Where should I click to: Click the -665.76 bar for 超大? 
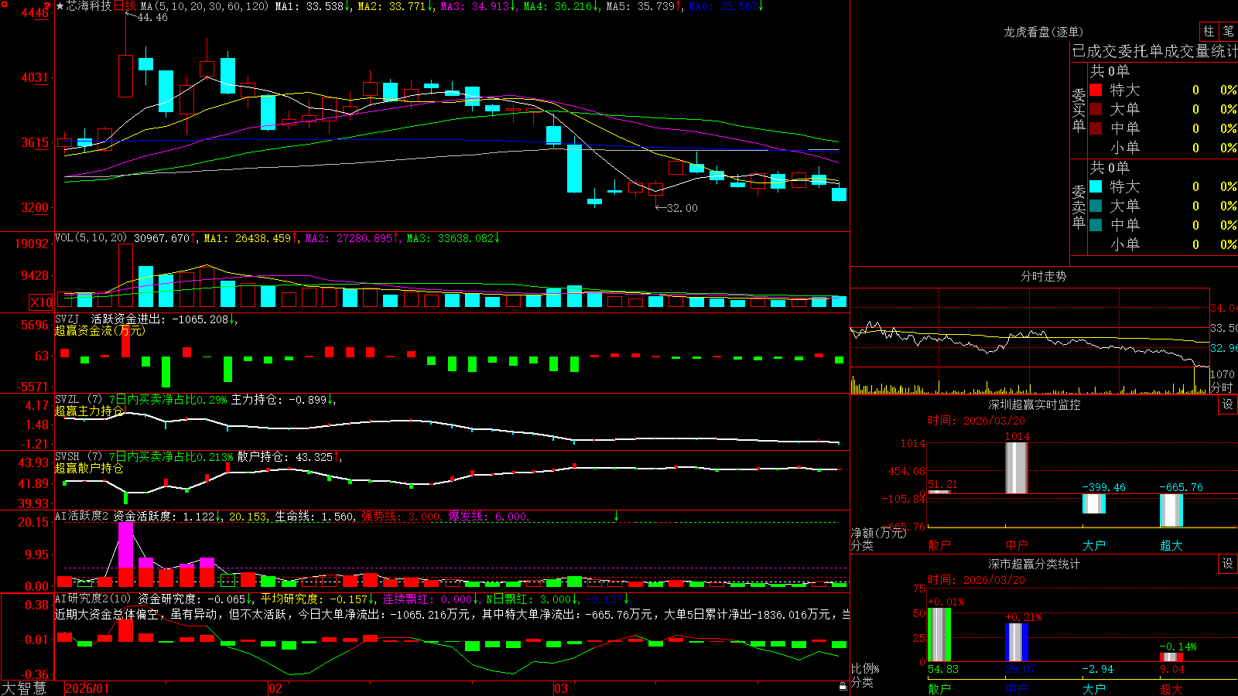[x=1171, y=510]
